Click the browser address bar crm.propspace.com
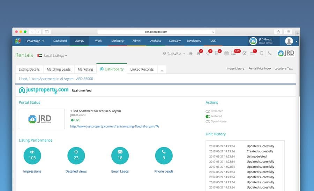Viewport: 314px width, 191px height. click(x=156, y=32)
